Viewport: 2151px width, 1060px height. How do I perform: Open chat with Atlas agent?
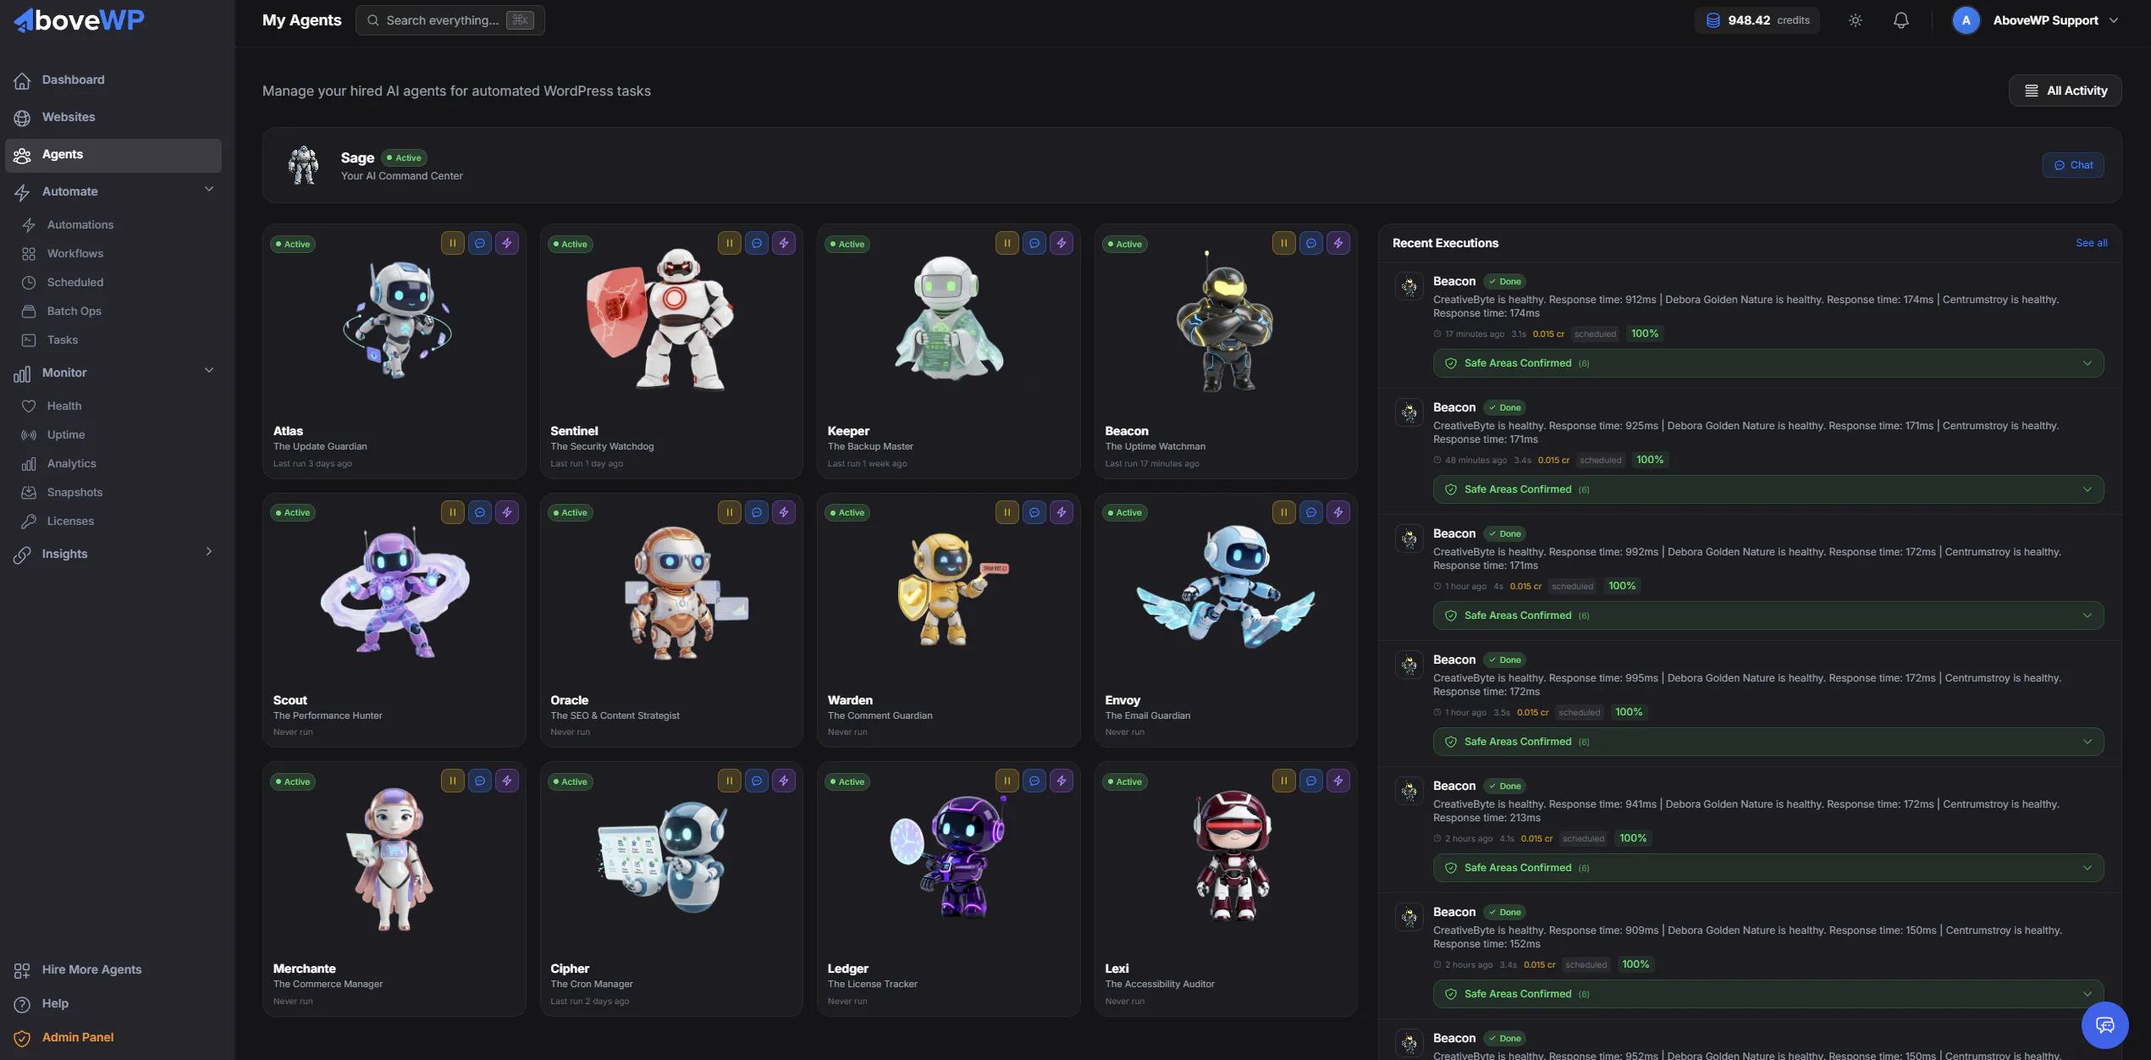pos(480,243)
